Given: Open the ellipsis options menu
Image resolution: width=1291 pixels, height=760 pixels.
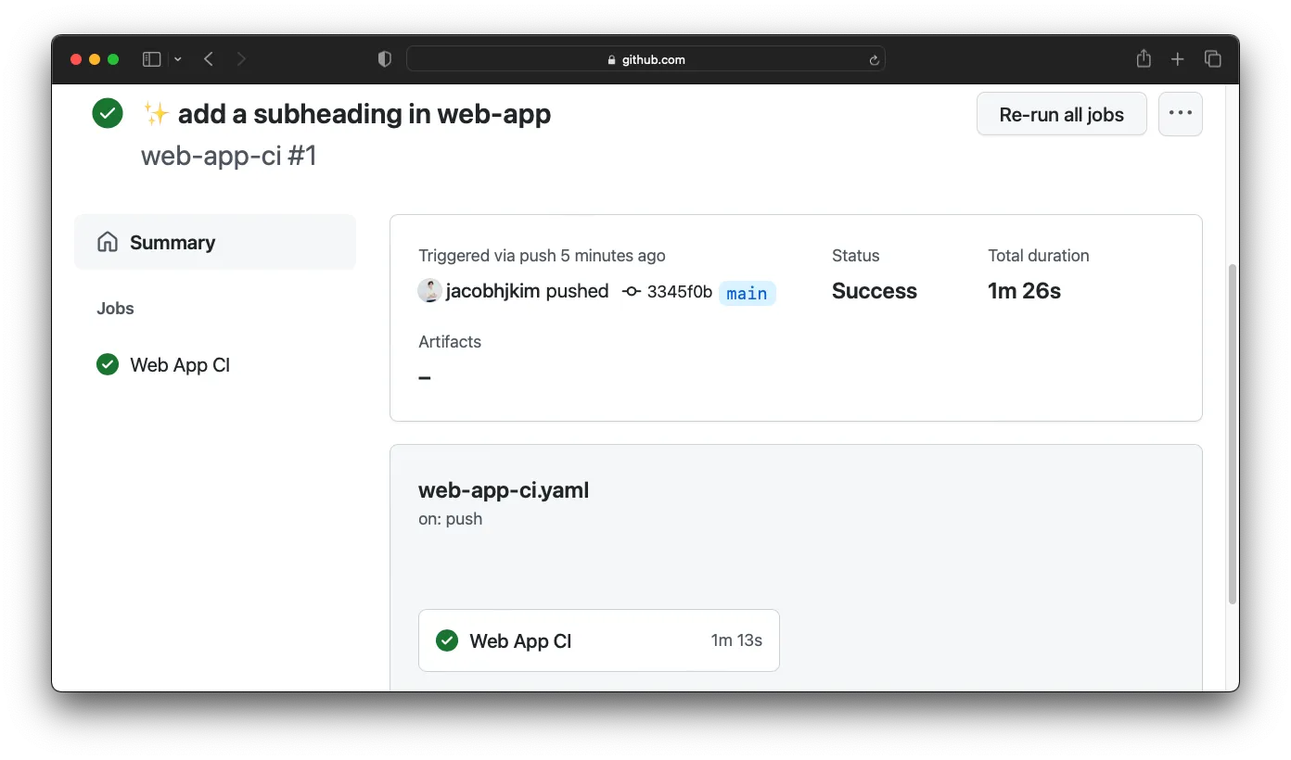Looking at the screenshot, I should pyautogui.click(x=1180, y=112).
